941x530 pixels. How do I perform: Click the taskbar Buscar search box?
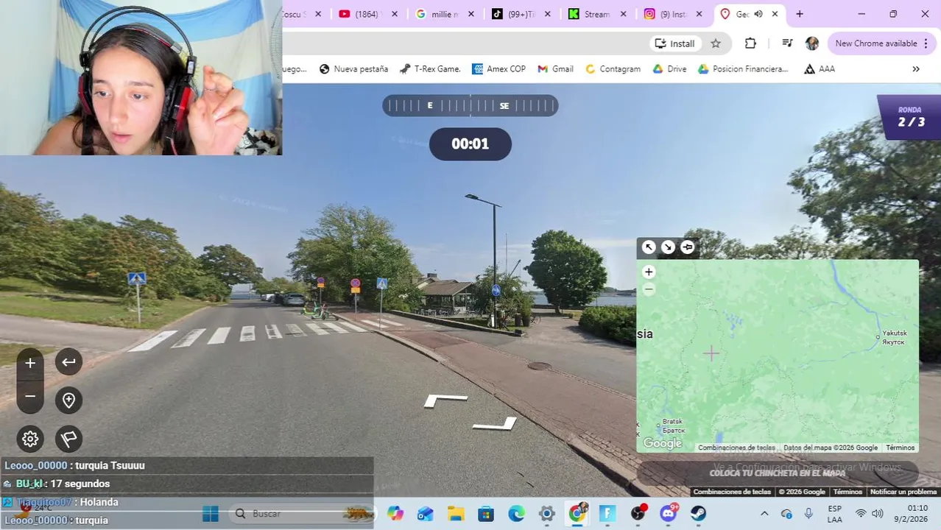coord(303,513)
